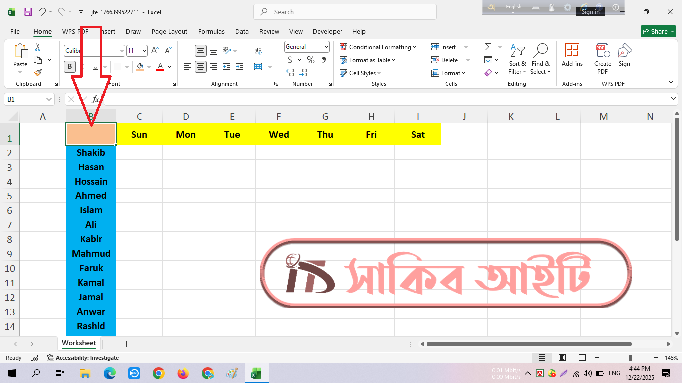Click the AutoSum sigma icon
Viewport: 682px width, 383px height.
click(x=488, y=47)
